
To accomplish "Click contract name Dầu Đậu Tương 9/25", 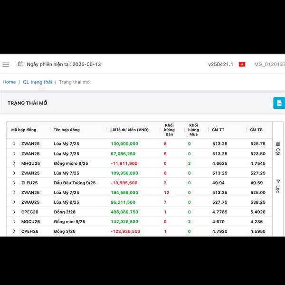I will (x=75, y=183).
